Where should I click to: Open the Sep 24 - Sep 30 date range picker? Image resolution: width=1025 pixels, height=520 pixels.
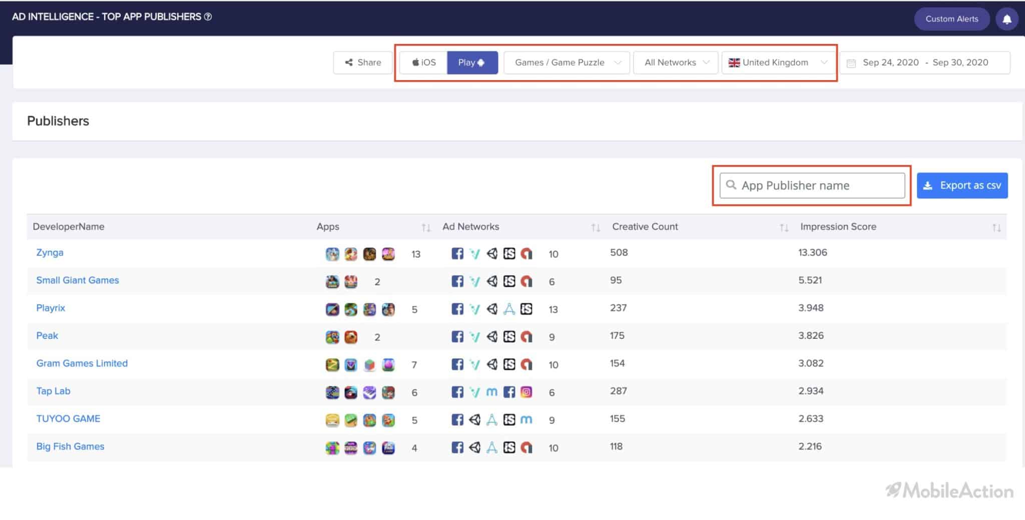click(925, 63)
